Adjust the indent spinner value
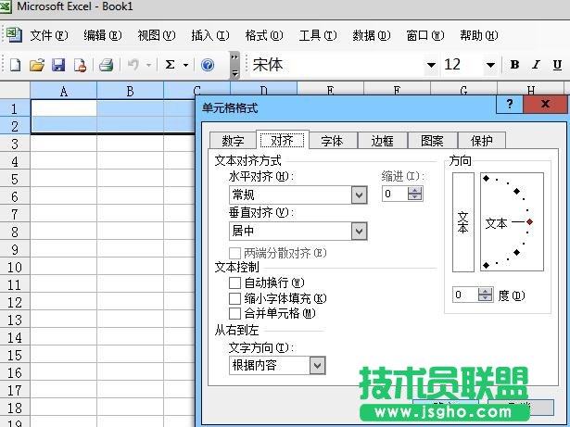The width and height of the screenshot is (570, 427). click(415, 194)
